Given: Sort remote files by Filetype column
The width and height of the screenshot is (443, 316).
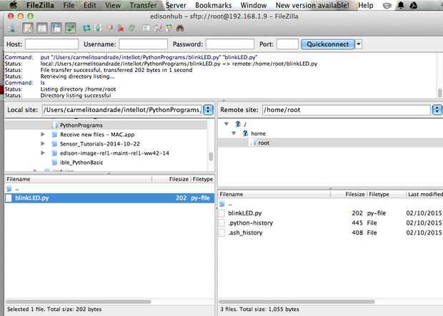Looking at the screenshot, I should (x=387, y=194).
